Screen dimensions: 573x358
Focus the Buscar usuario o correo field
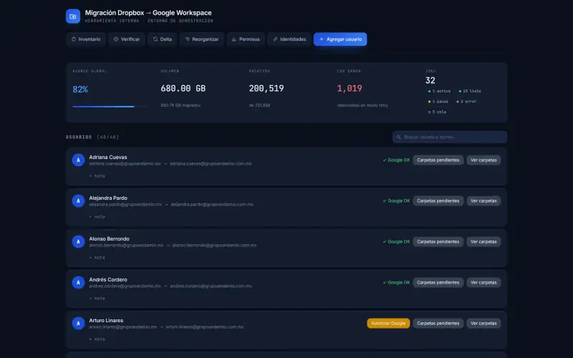pos(450,137)
